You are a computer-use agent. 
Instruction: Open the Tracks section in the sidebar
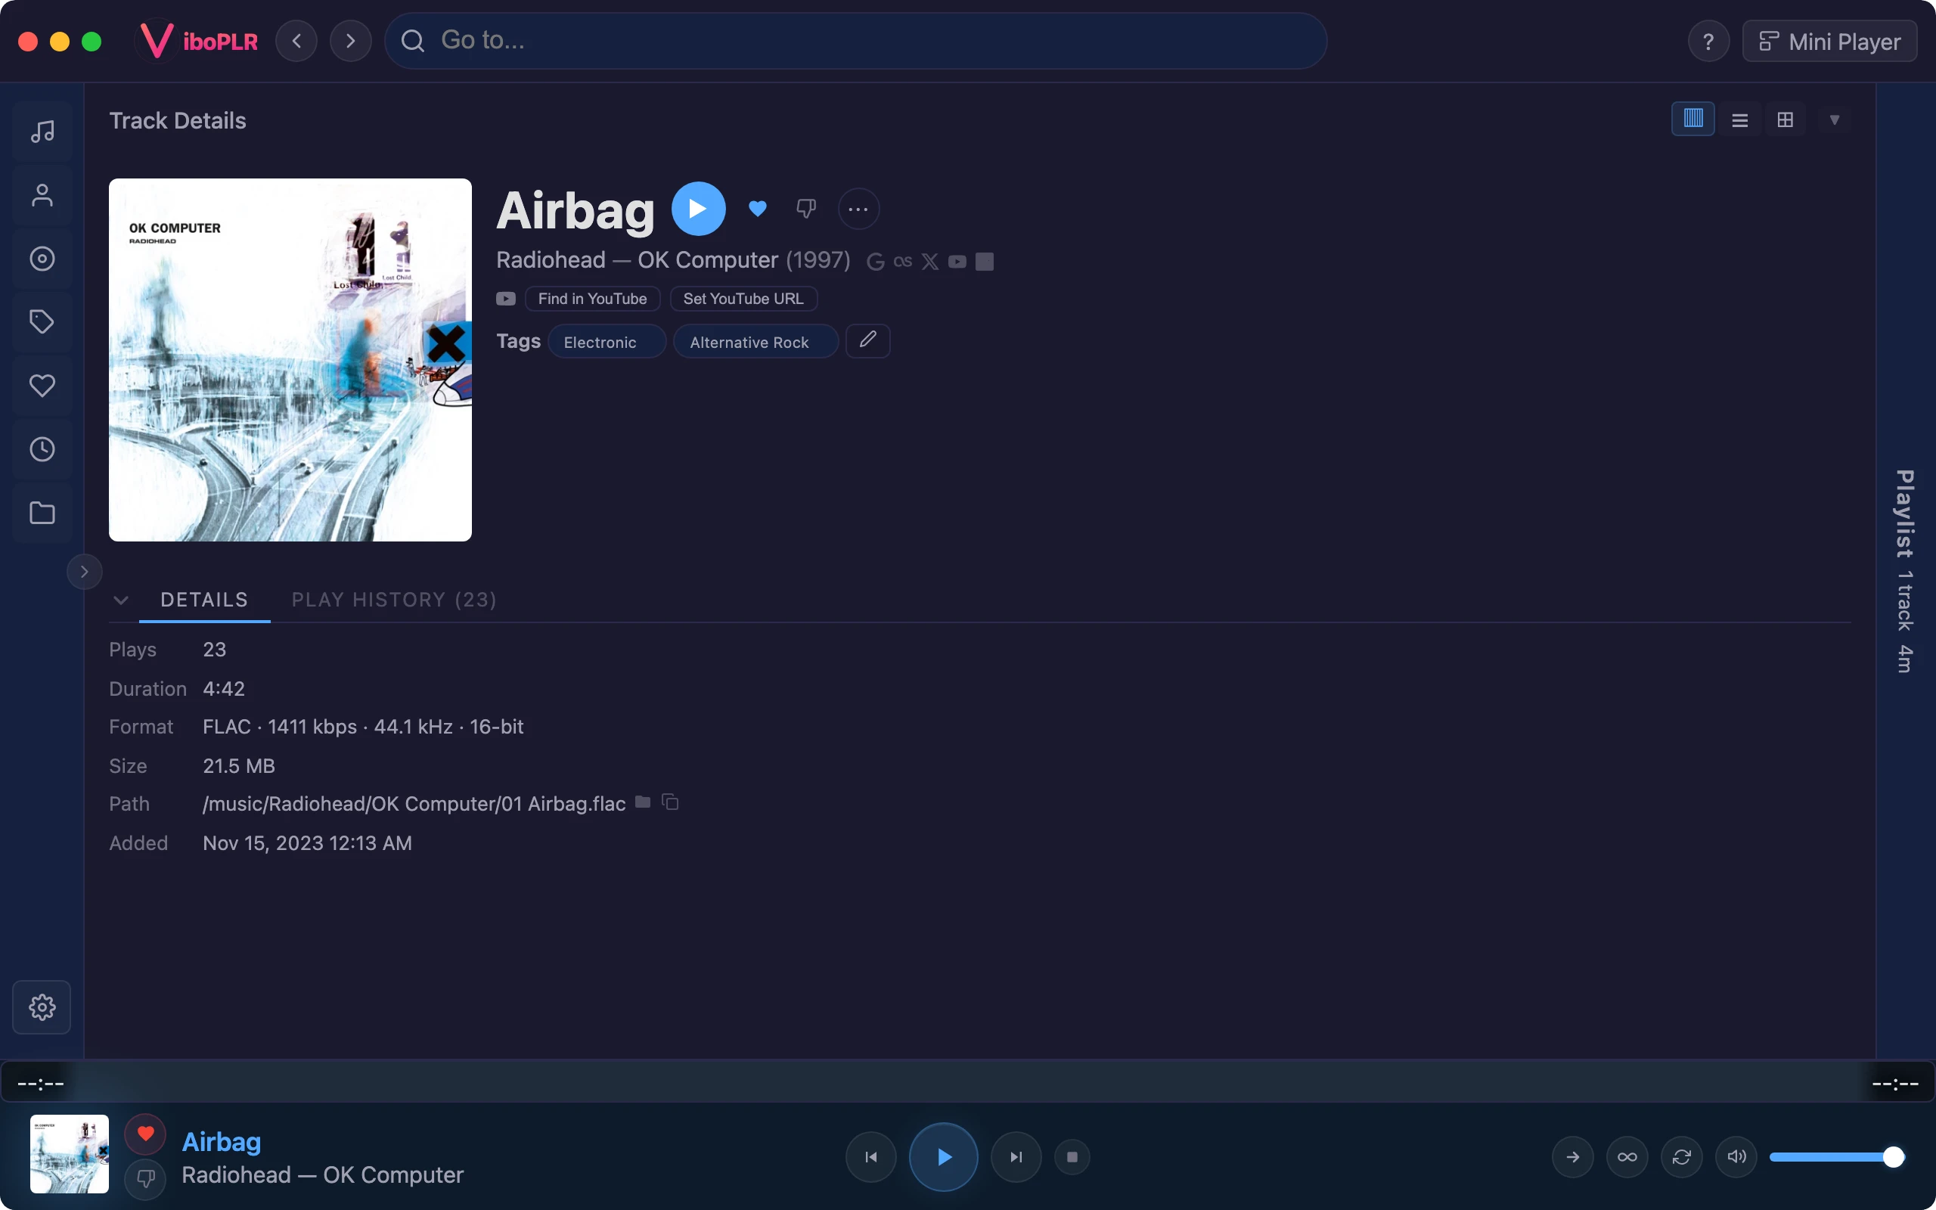point(42,130)
